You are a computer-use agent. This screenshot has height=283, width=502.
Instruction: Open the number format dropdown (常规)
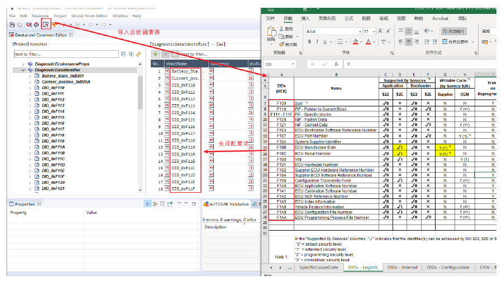[x=489, y=31]
